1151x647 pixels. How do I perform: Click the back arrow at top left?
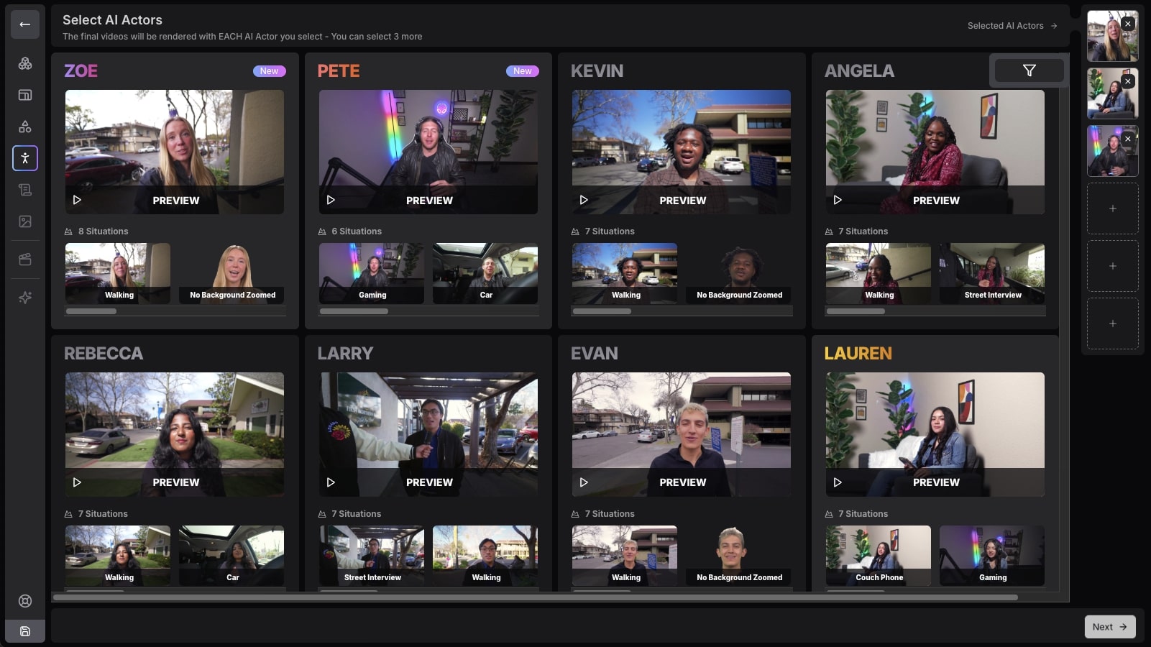point(24,24)
